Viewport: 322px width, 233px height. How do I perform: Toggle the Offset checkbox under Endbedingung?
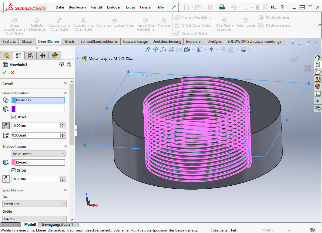coord(14,170)
